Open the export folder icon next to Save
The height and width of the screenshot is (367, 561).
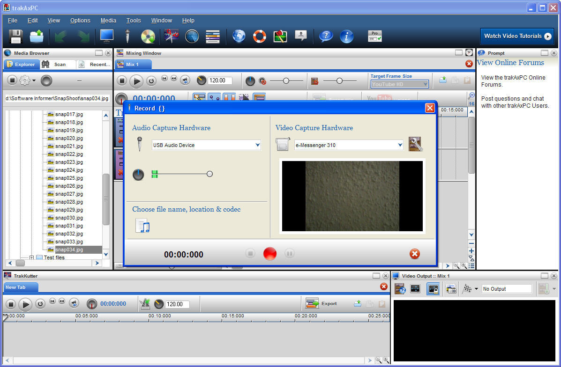pos(37,37)
